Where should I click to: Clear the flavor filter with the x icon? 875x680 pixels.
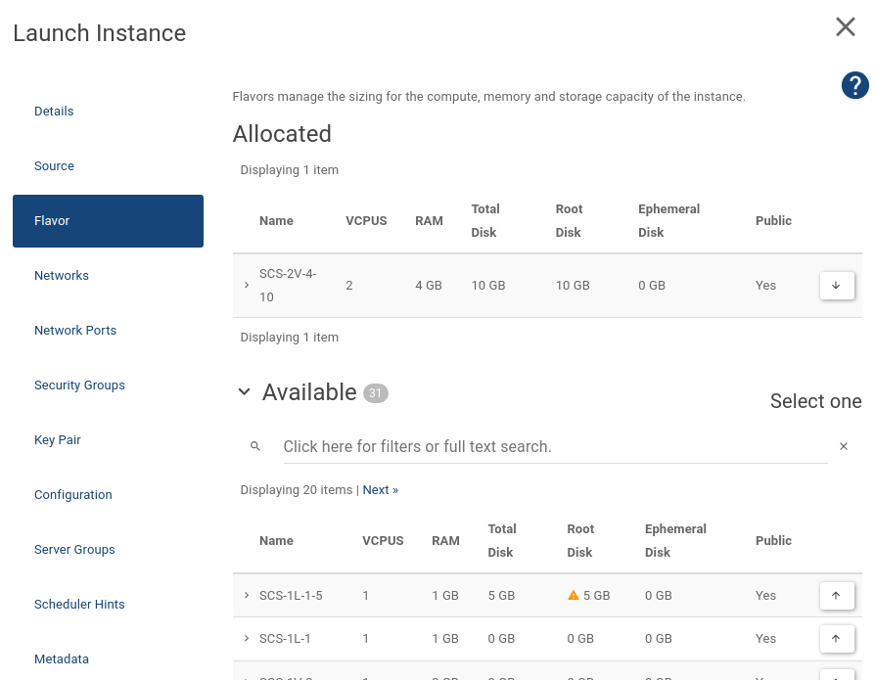[844, 446]
